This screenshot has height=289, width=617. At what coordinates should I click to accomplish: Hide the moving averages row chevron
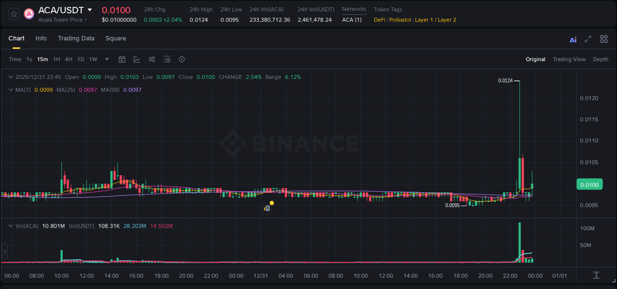click(10, 90)
